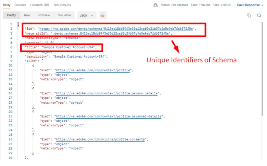Click line number 20 in the gutter
267x166 pixels.
click(10, 112)
